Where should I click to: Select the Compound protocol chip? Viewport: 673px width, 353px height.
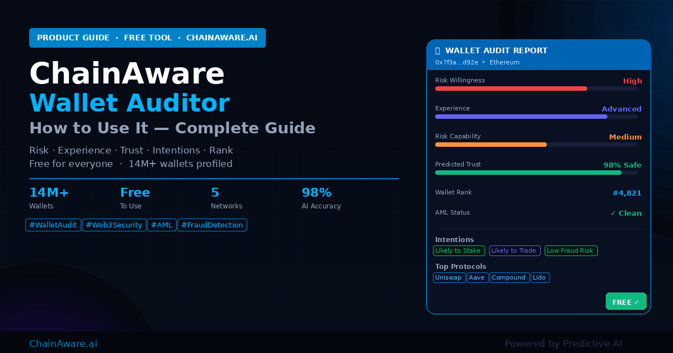point(509,278)
